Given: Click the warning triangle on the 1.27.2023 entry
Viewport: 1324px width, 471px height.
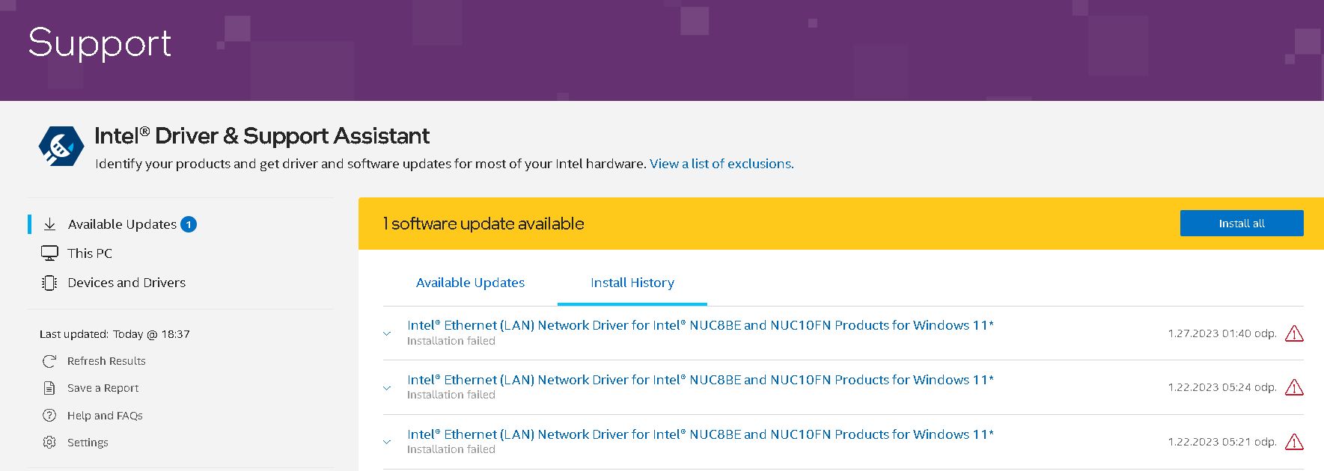Looking at the screenshot, I should (1294, 333).
